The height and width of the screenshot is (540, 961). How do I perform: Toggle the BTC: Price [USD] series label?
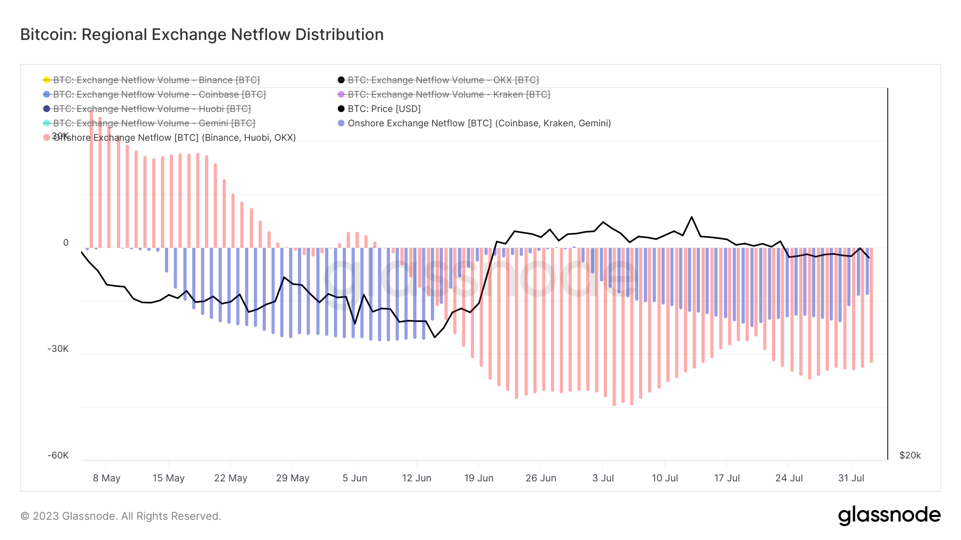click(x=384, y=109)
